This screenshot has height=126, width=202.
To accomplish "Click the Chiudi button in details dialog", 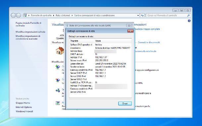I will click(125, 103).
